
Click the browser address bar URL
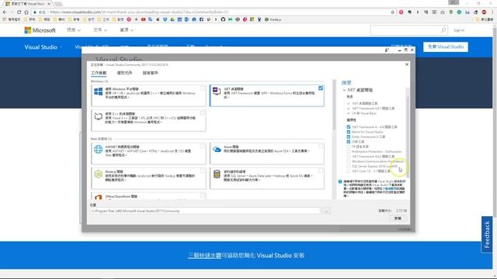coord(212,12)
